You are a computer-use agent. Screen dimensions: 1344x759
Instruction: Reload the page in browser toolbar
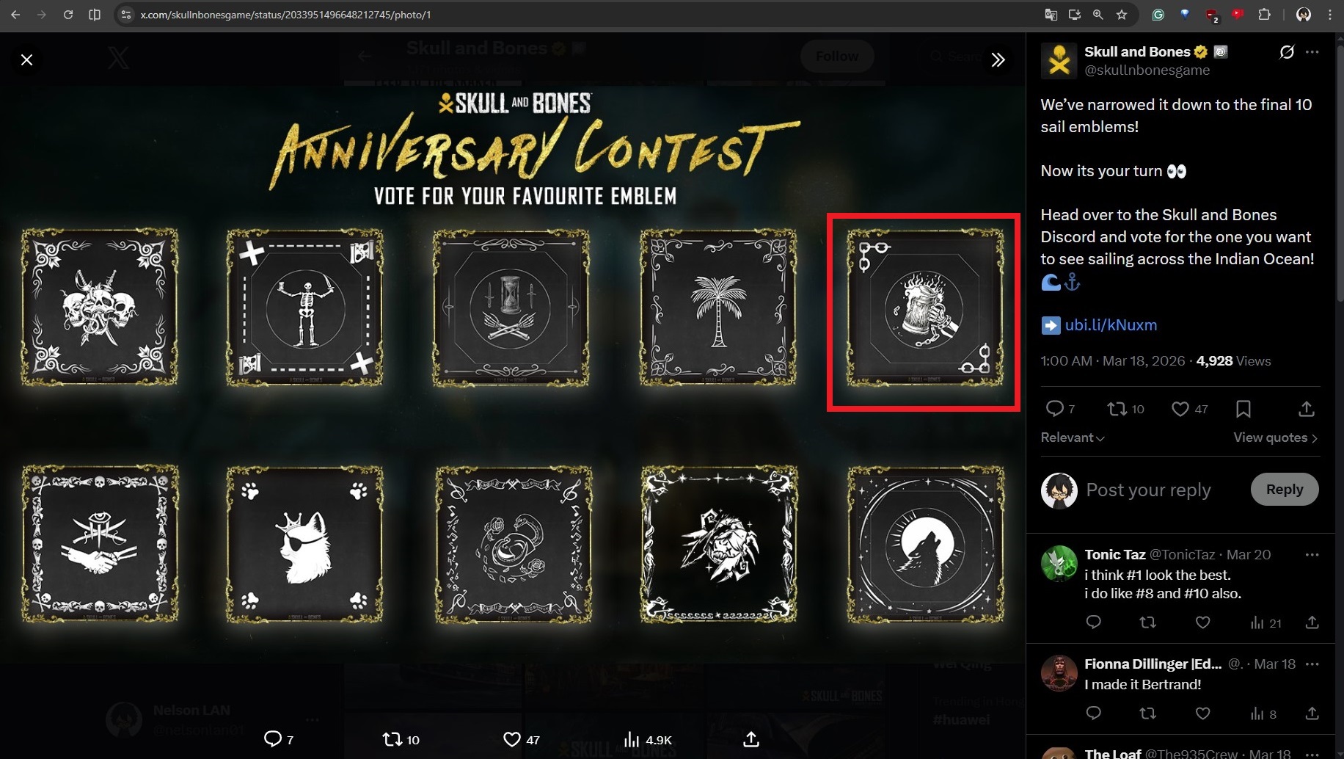tap(68, 15)
